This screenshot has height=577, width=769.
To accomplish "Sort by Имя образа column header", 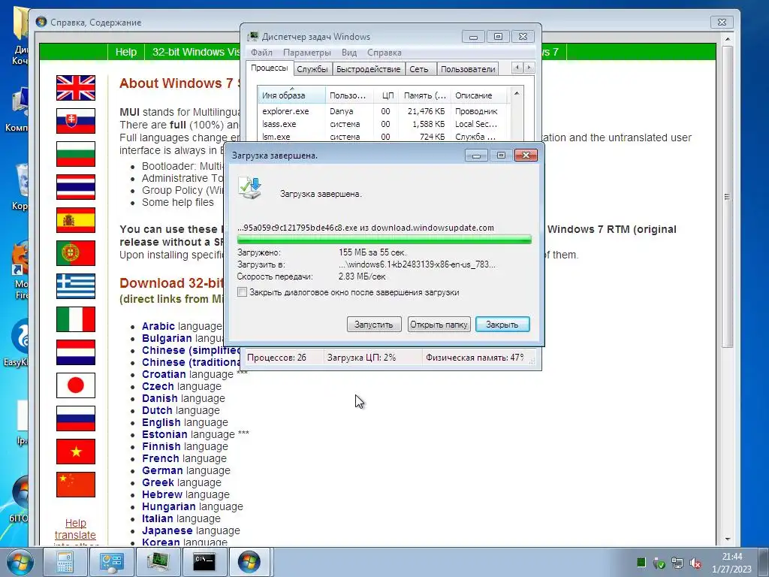I will pyautogui.click(x=291, y=95).
